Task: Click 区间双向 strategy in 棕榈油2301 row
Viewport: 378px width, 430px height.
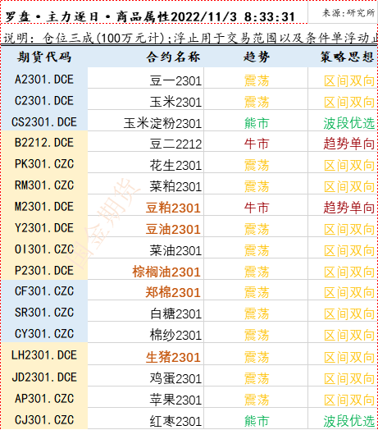Action: pyautogui.click(x=349, y=272)
